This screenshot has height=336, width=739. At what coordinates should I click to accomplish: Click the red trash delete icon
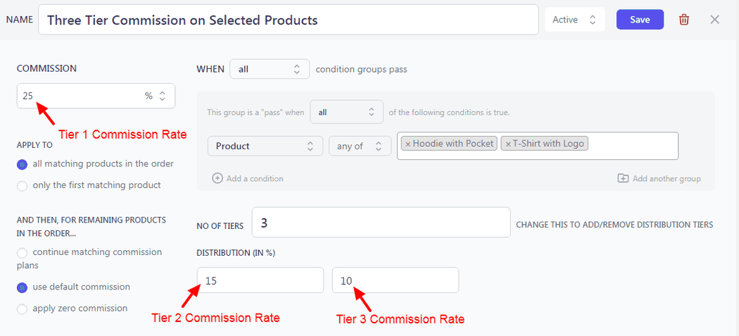tap(684, 20)
